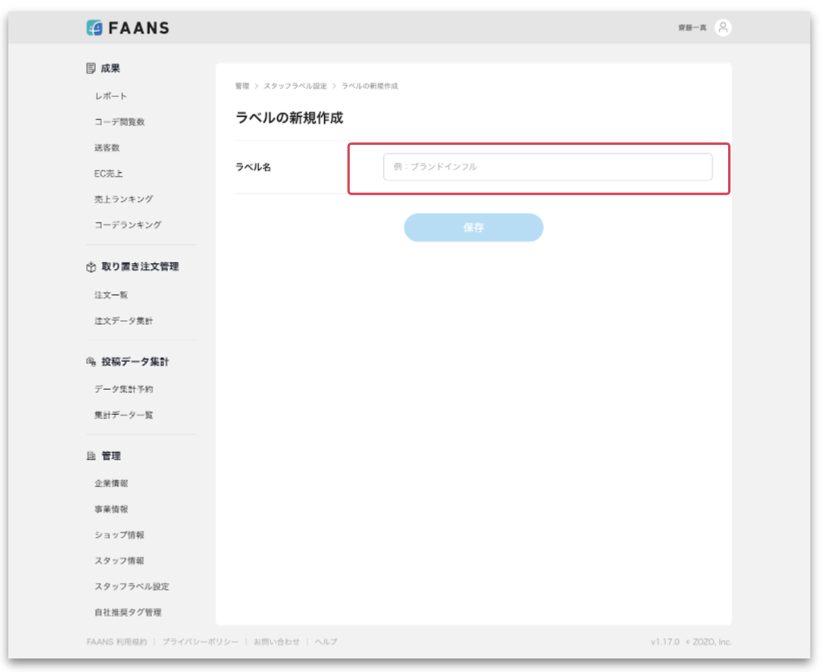Click 管理 breadcrumb link
This screenshot has height=672, width=823.
point(242,86)
